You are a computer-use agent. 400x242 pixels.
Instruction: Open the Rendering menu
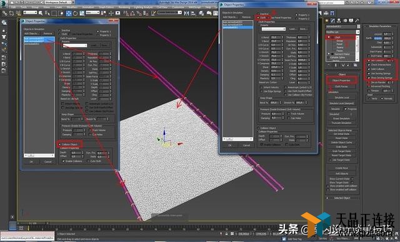[124, 7]
